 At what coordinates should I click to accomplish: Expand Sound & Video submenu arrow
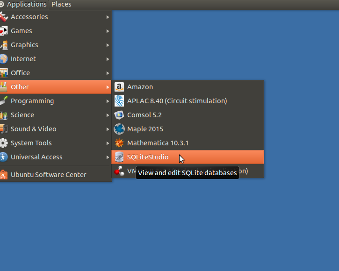tap(108, 129)
